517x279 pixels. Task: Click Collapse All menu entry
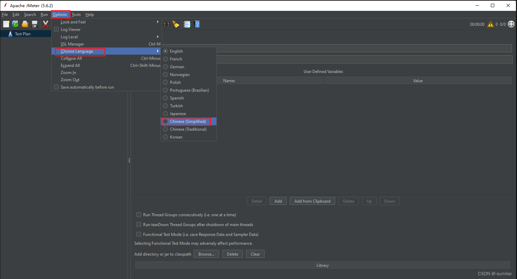pos(107,58)
